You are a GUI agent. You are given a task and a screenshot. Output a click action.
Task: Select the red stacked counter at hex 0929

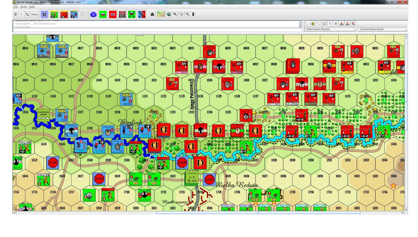tap(293, 66)
